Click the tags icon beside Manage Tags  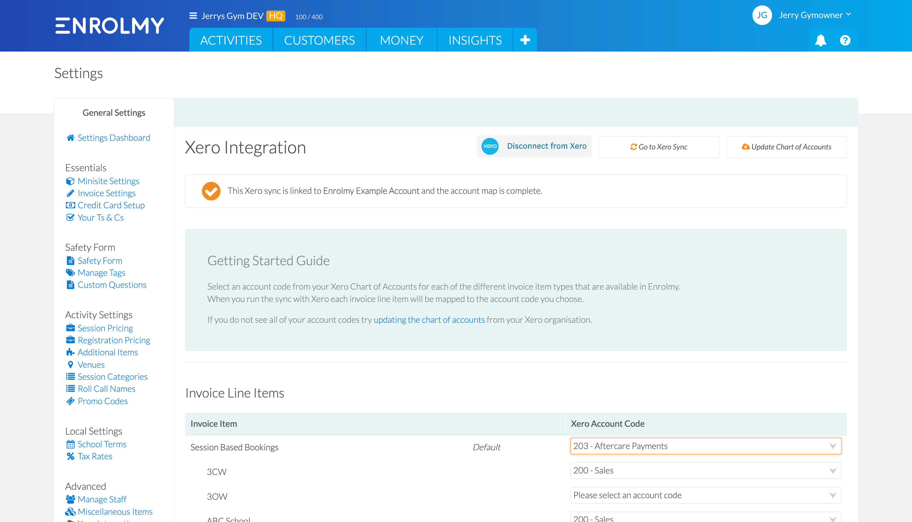pyautogui.click(x=70, y=272)
